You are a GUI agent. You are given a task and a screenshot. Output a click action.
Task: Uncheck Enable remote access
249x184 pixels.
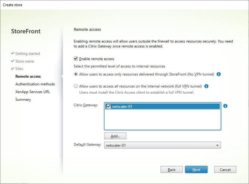pyautogui.click(x=76, y=59)
